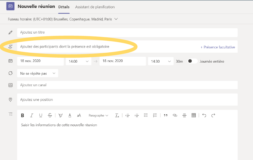
Task: Click the Ajoutez un titre field
Action: [127, 32]
